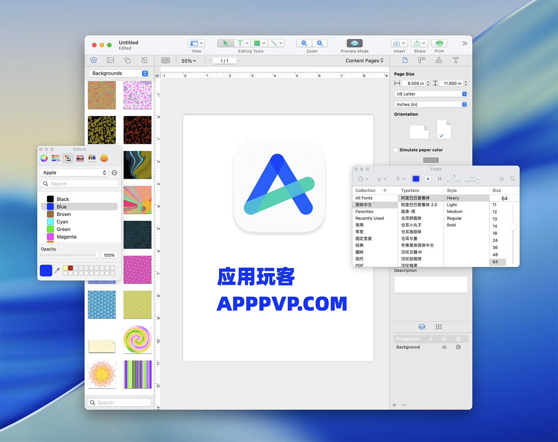Select image palettes picker in Colors
Screen dimensions: 558x442
(x=80, y=158)
